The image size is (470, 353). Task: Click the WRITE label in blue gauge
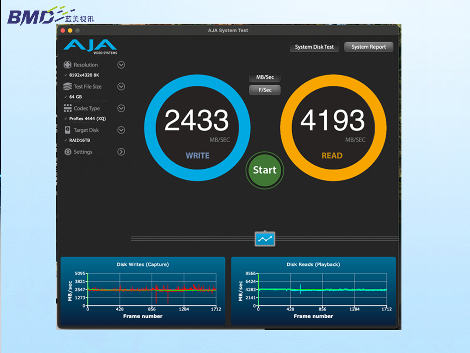[197, 156]
